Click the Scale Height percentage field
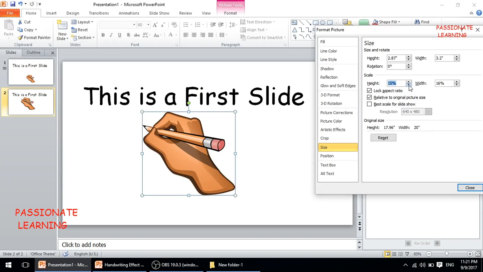Screen dimensions: 483x272 pyautogui.click(x=396, y=83)
